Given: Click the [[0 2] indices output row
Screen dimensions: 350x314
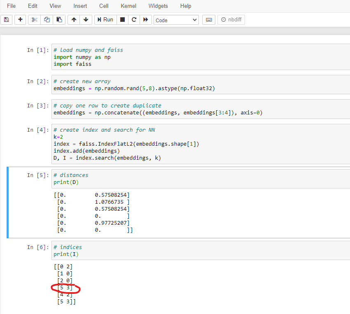Looking at the screenshot, I should [63, 267].
